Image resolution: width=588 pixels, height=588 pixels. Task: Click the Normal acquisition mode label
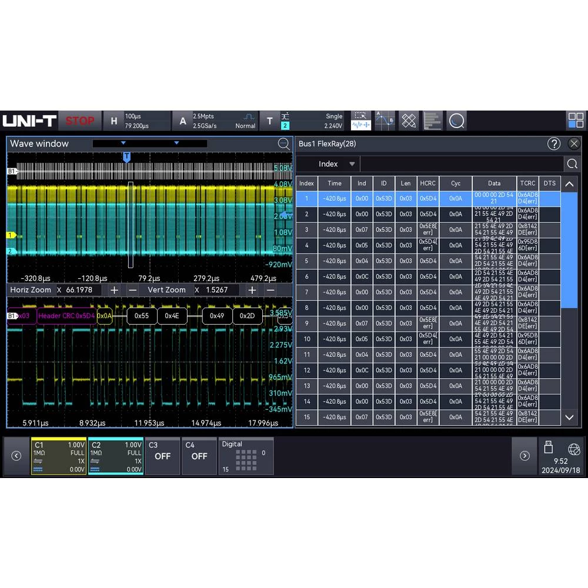(245, 126)
